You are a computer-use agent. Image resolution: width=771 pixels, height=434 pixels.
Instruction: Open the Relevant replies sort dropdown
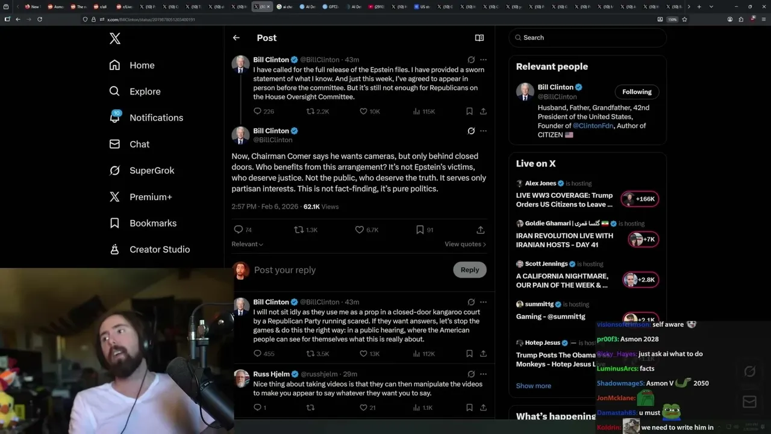click(x=248, y=244)
